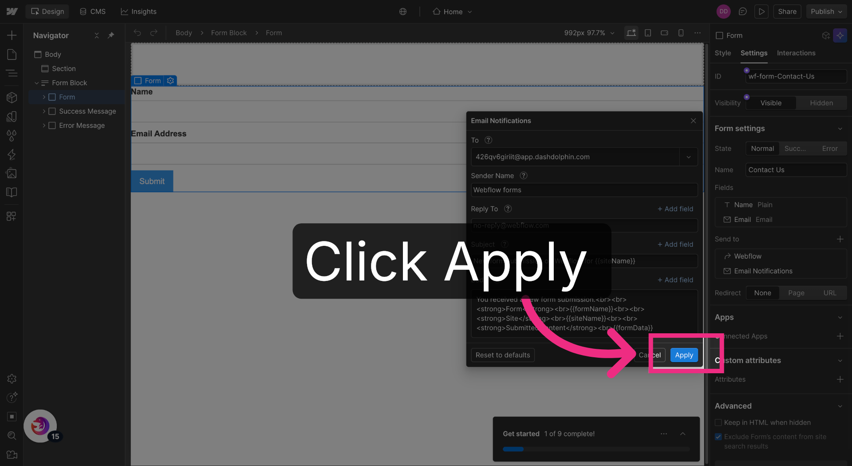Click the form ID input field

point(796,76)
